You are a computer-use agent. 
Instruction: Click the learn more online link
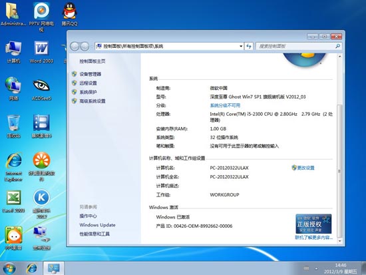tap(313, 238)
